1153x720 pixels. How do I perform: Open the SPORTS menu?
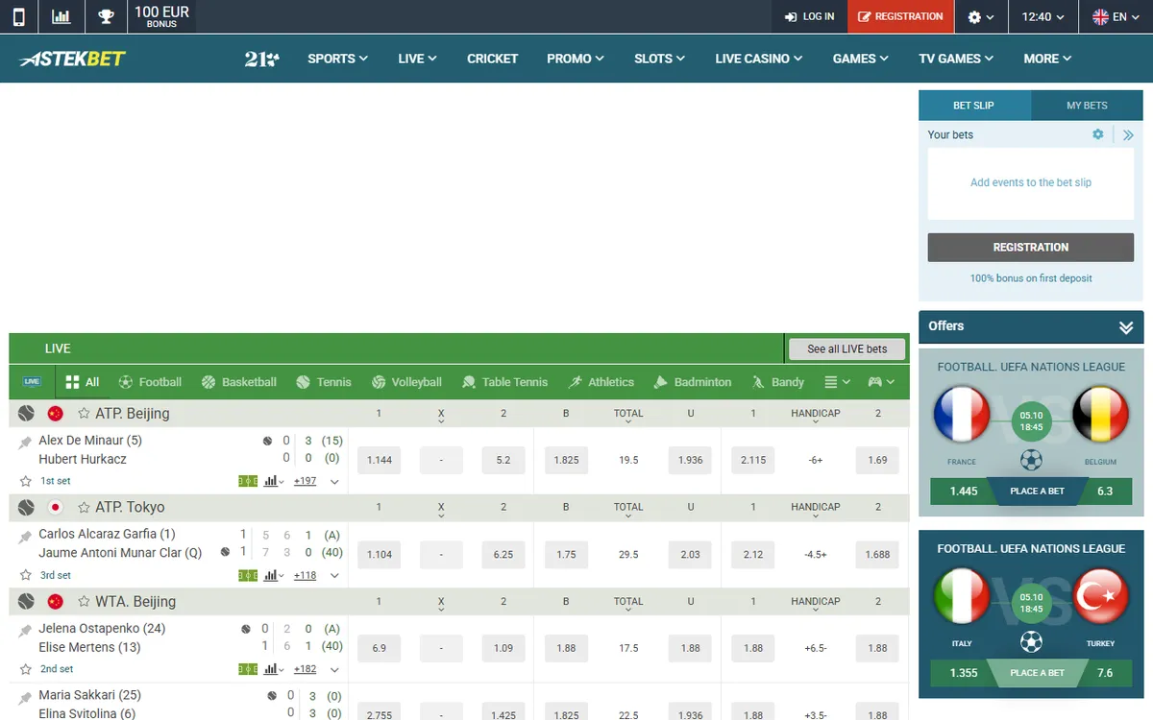[337, 59]
